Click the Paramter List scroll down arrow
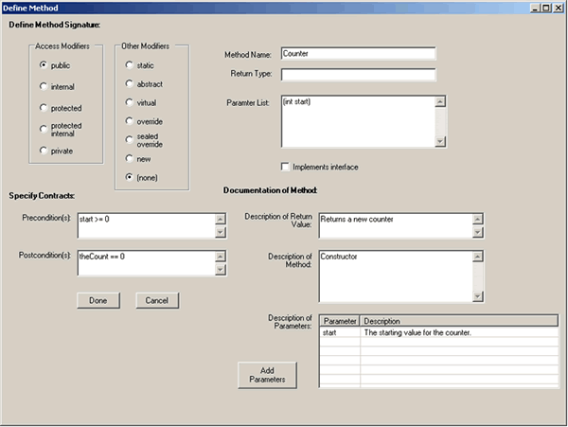The height and width of the screenshot is (427, 568). [x=440, y=142]
